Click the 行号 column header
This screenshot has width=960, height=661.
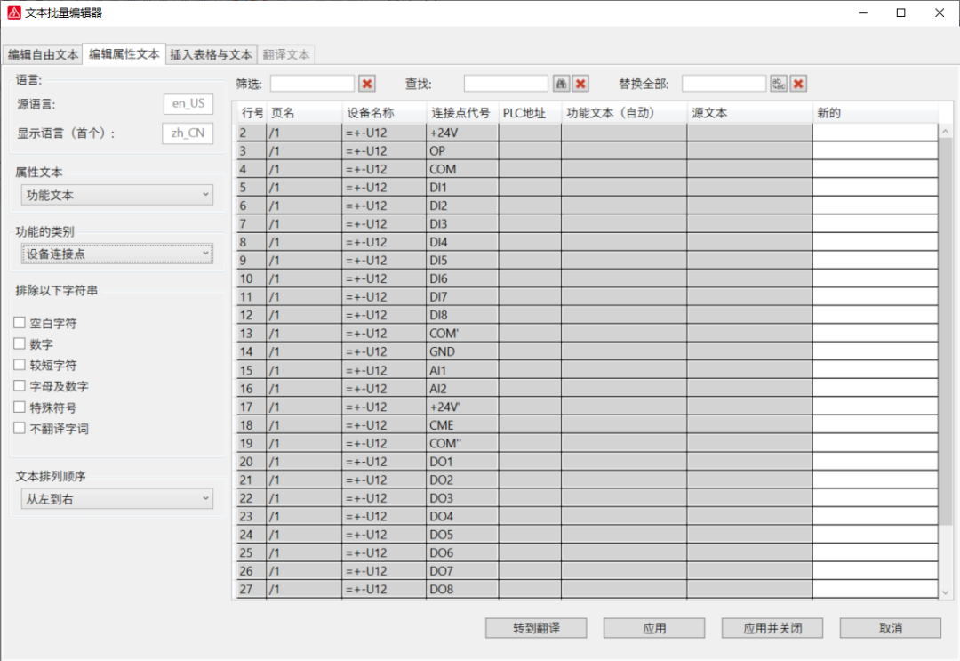(252, 113)
